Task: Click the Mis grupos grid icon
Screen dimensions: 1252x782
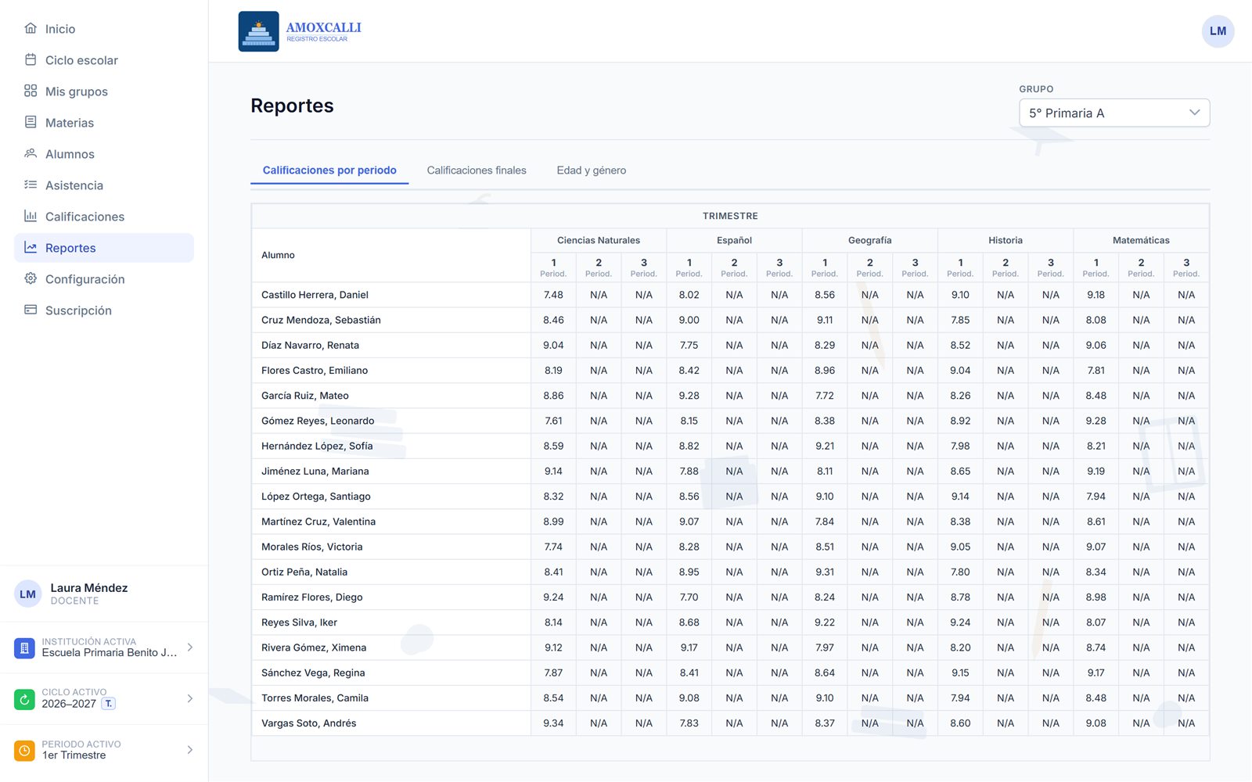Action: [31, 91]
